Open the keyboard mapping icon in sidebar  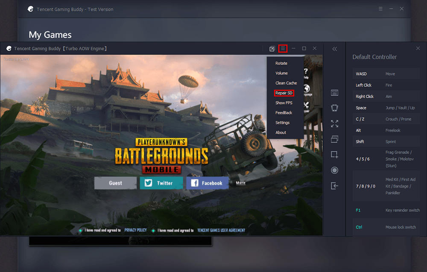pyautogui.click(x=334, y=93)
